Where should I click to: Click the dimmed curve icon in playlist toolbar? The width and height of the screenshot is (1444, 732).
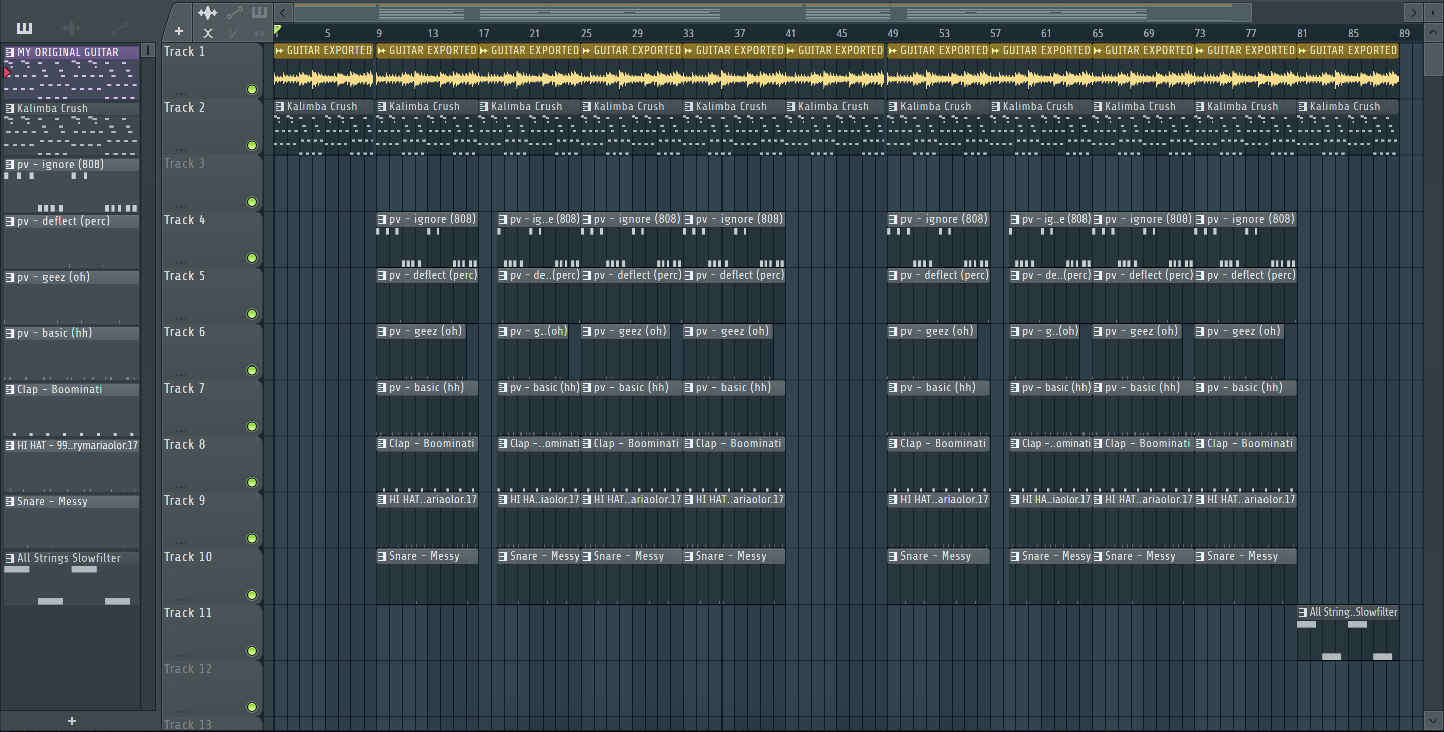click(234, 33)
